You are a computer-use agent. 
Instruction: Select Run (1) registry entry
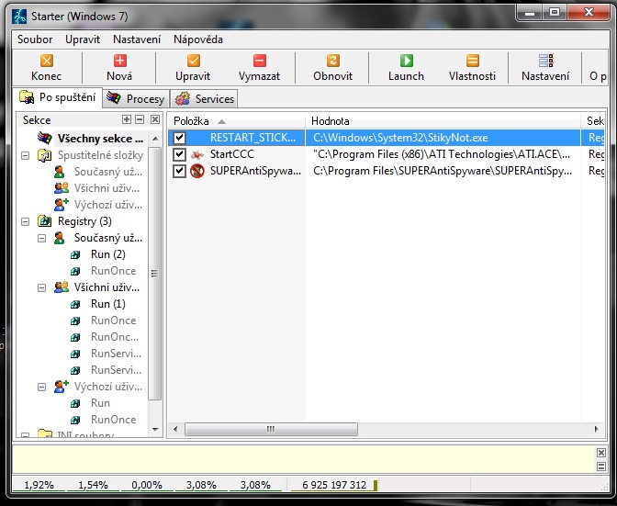click(107, 304)
